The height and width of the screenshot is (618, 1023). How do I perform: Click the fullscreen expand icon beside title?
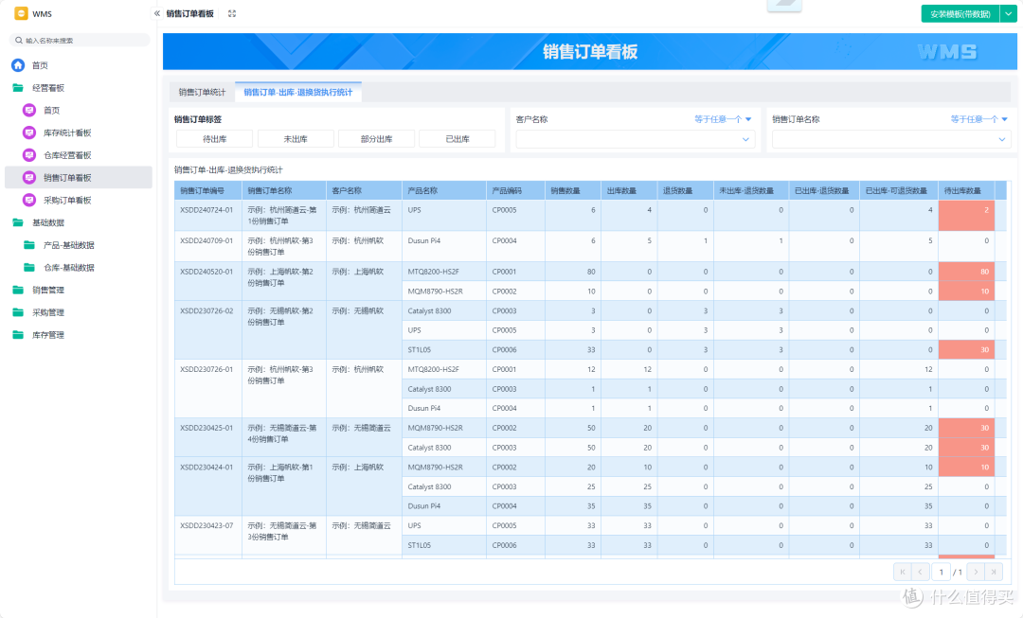pyautogui.click(x=232, y=13)
